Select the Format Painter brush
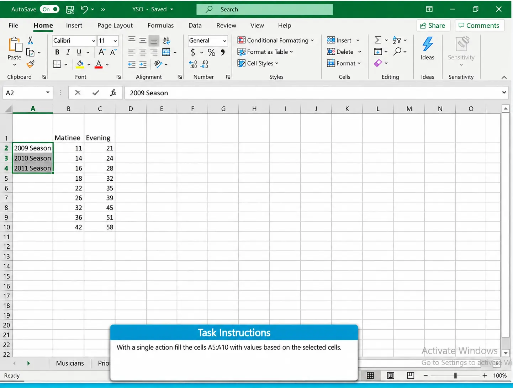 click(31, 64)
